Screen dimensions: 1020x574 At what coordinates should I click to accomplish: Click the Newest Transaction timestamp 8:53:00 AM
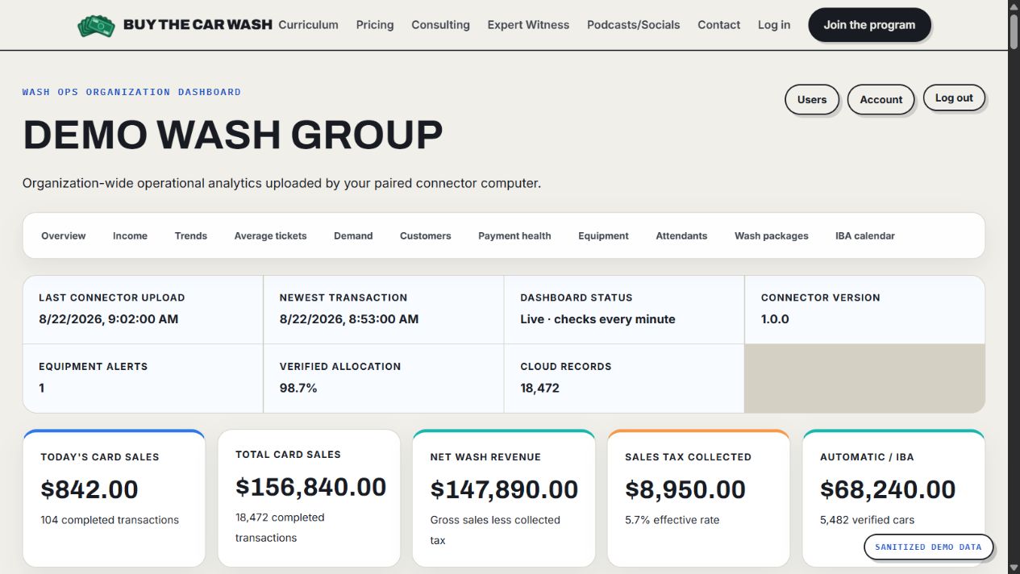click(349, 319)
